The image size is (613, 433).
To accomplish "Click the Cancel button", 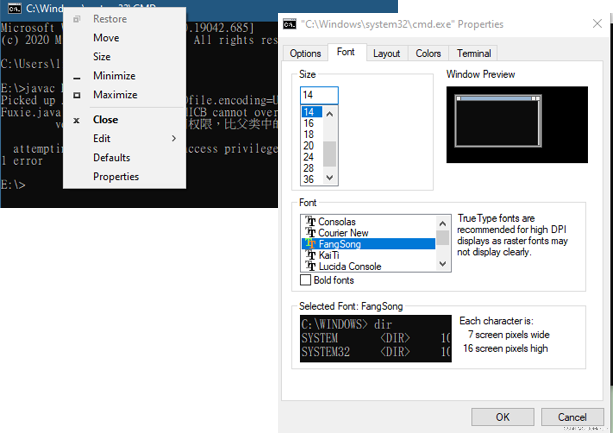I will [572, 417].
